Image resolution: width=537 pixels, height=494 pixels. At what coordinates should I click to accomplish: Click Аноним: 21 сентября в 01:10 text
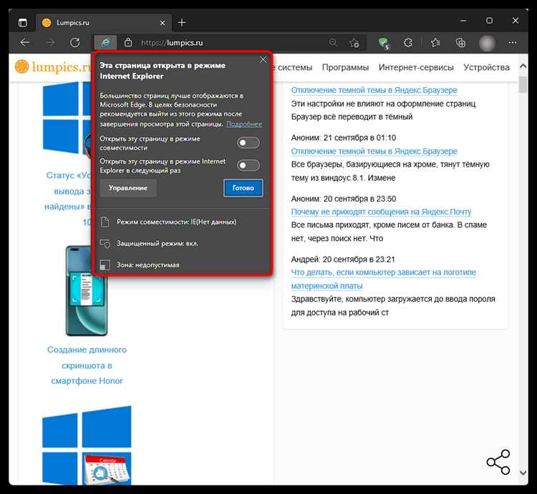344,138
